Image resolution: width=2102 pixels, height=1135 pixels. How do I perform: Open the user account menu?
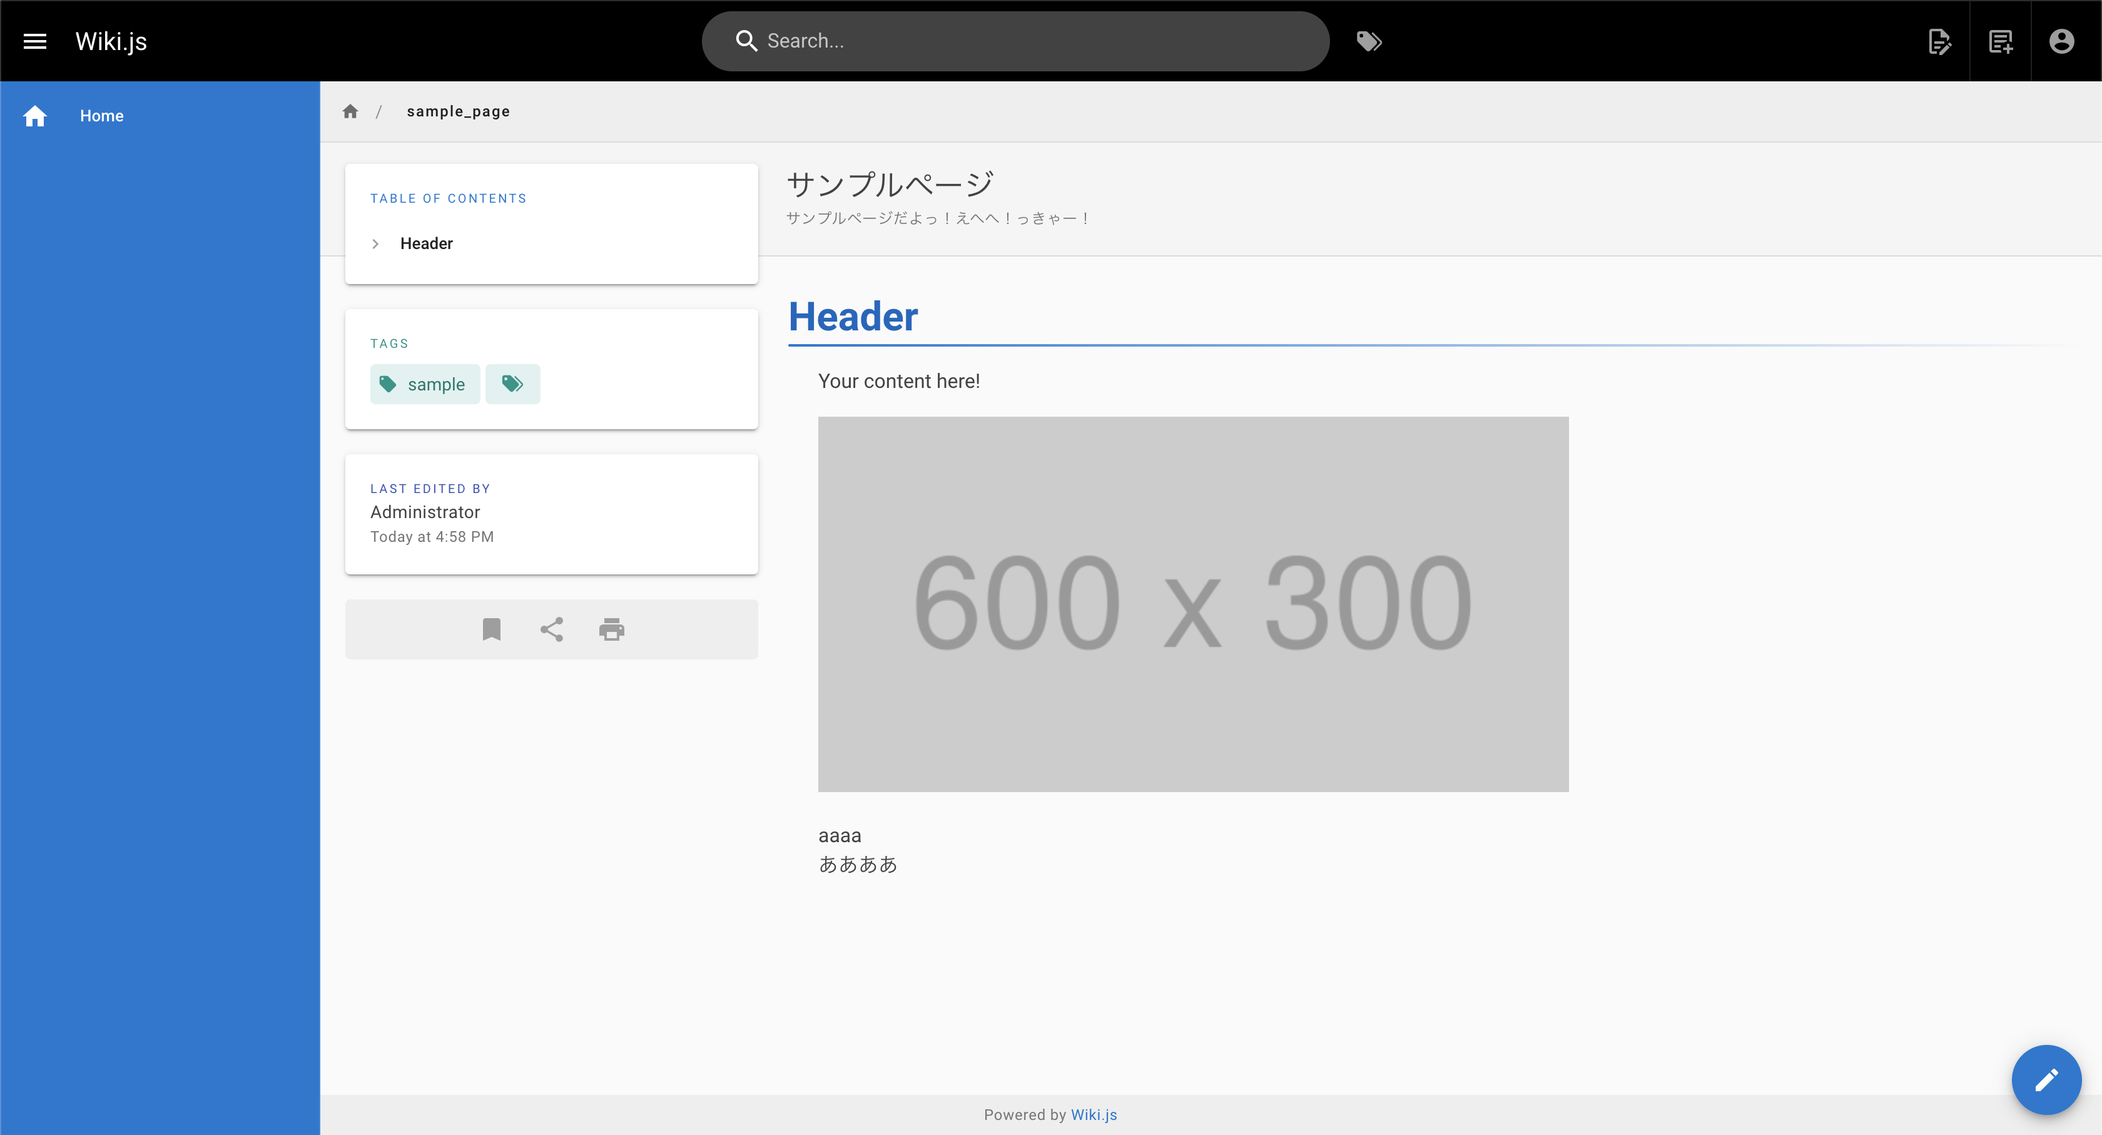[x=2061, y=41]
